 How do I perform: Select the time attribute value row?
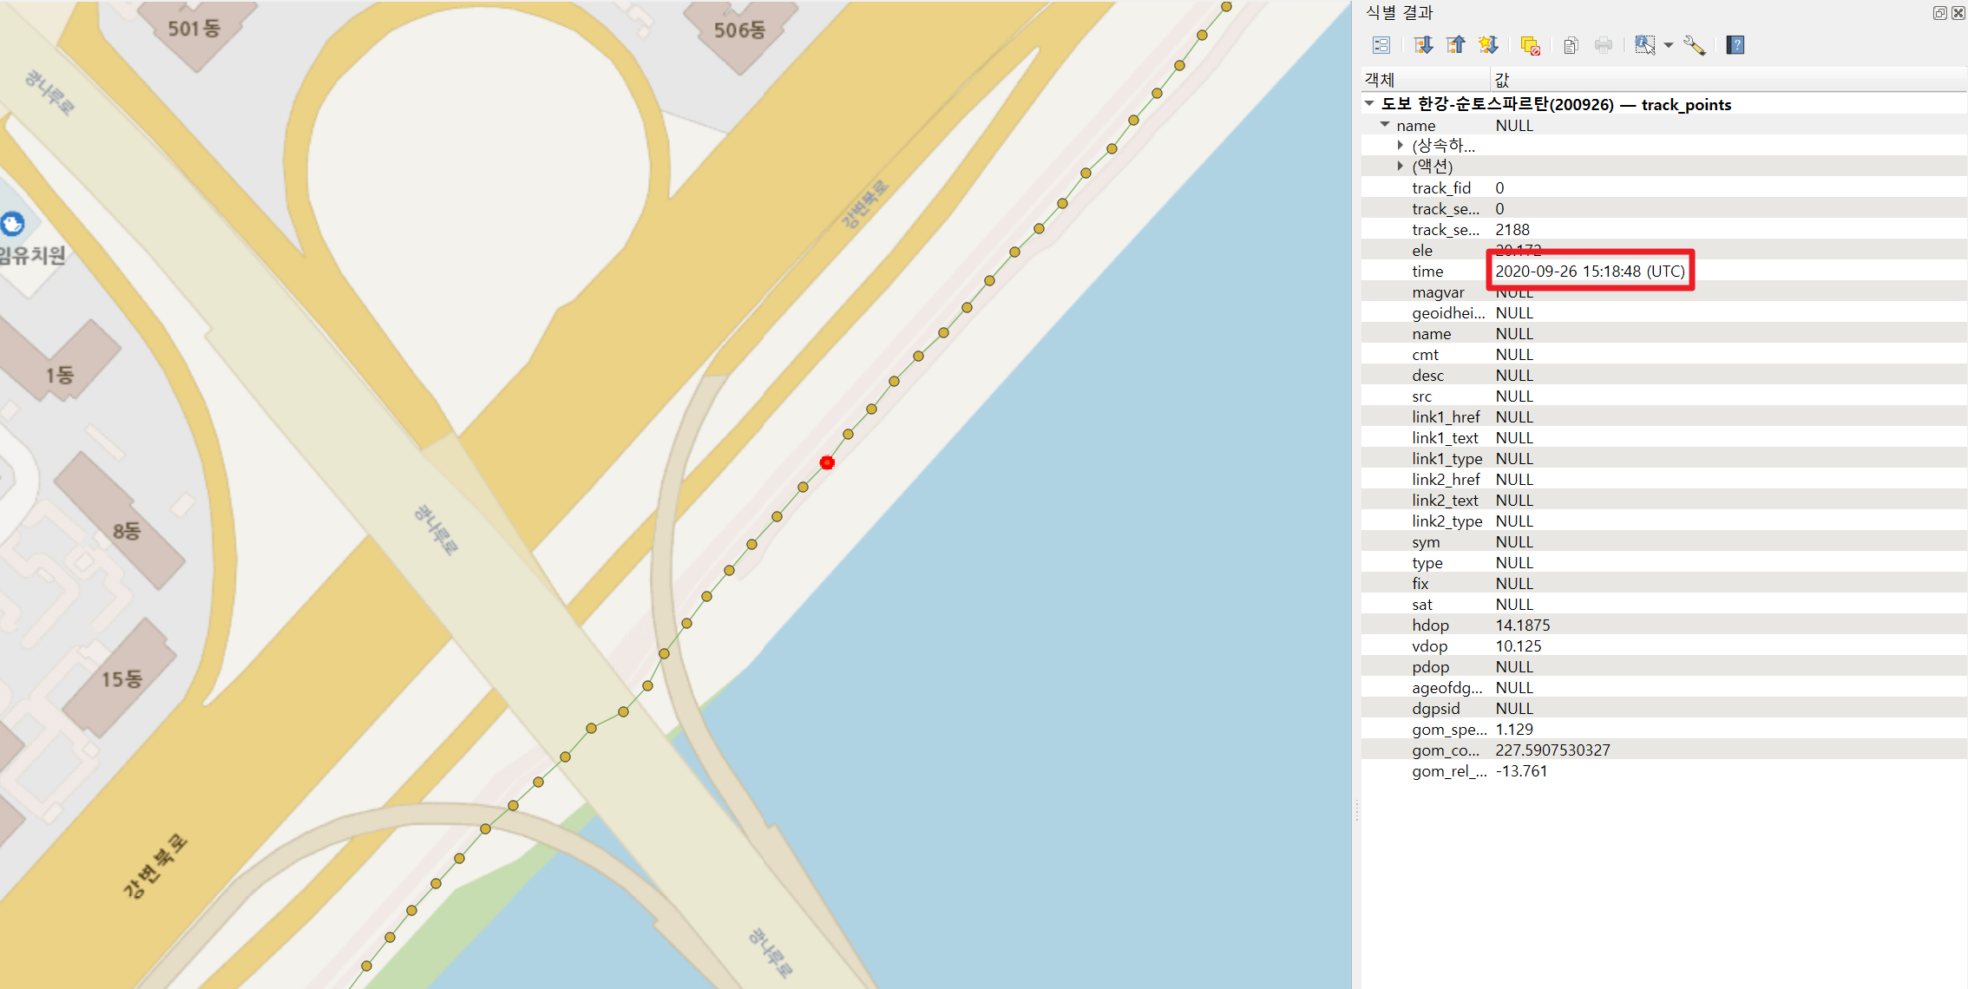pos(1590,272)
